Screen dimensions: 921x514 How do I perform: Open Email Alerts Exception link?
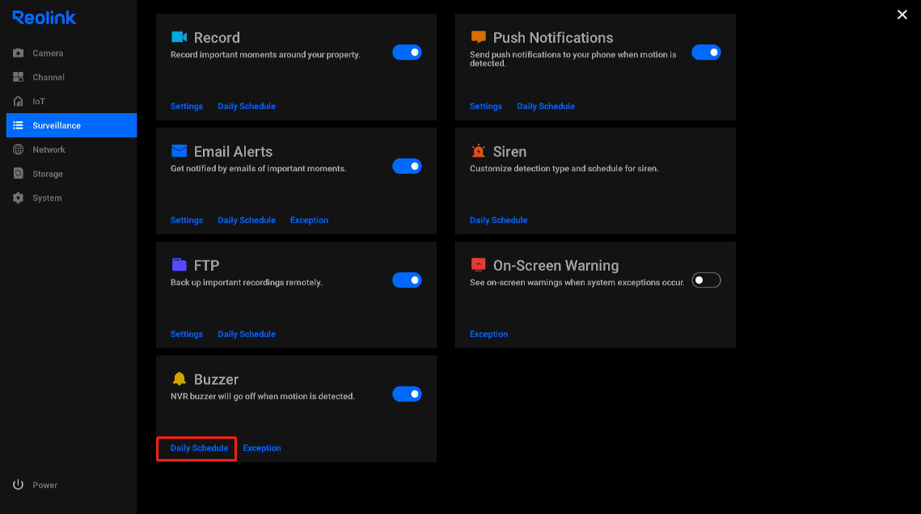(309, 220)
